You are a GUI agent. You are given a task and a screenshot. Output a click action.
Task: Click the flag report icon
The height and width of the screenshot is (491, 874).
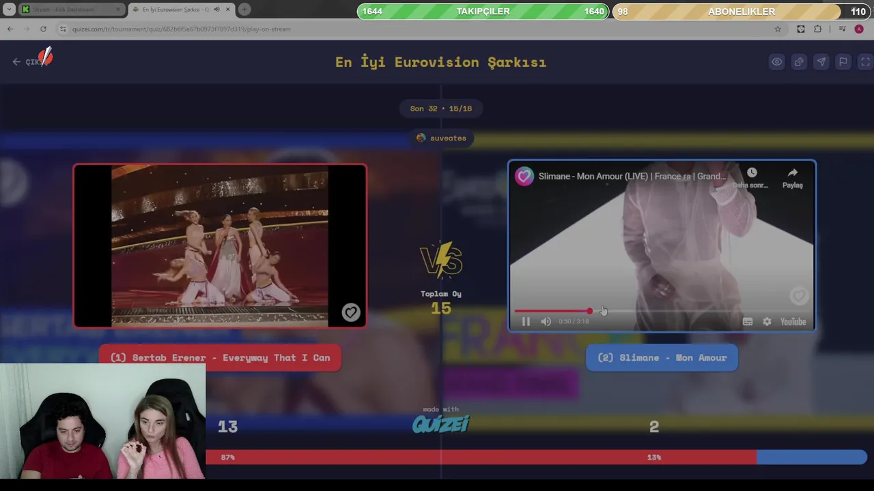tap(843, 62)
